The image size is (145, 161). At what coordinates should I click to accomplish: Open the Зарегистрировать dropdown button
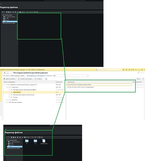tap(10, 79)
